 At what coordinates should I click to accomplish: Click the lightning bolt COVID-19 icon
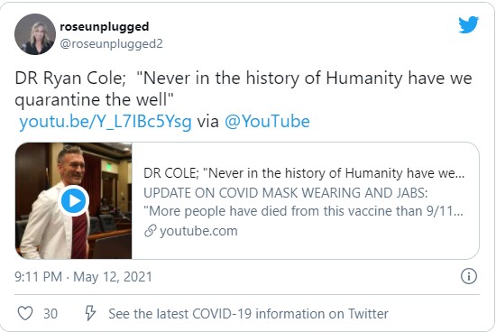(x=90, y=313)
